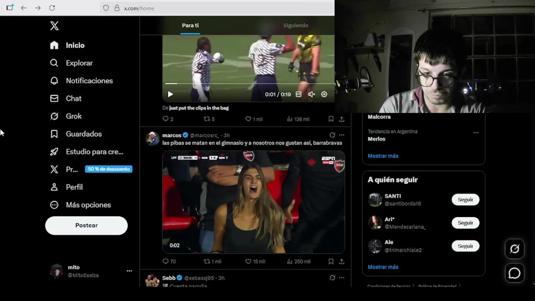Screen dimensions: 535x301
Task: Bookmark marcos tweet
Action: click(x=331, y=261)
